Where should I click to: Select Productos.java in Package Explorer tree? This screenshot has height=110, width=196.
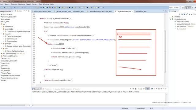click(11, 41)
